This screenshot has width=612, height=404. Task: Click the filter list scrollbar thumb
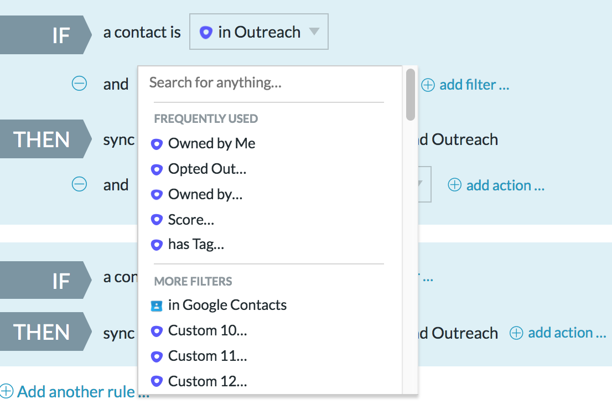(x=410, y=95)
